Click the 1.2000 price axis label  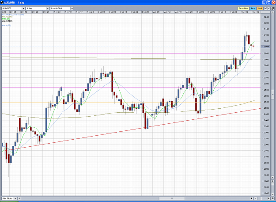pos(265,169)
